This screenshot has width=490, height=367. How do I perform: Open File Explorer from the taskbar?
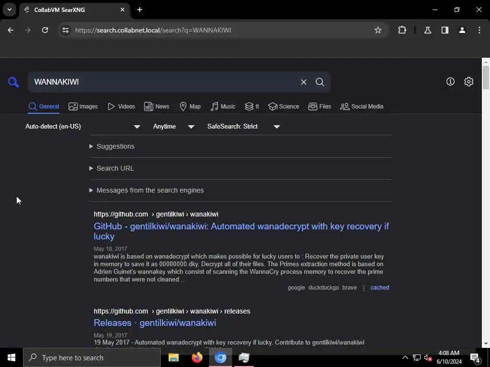tap(173, 357)
